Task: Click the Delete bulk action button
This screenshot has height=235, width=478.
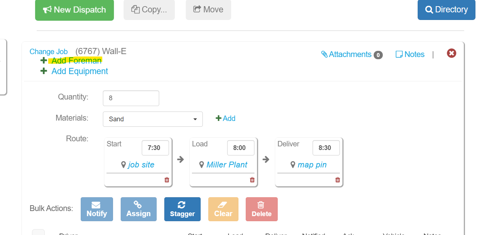Action: click(x=262, y=209)
